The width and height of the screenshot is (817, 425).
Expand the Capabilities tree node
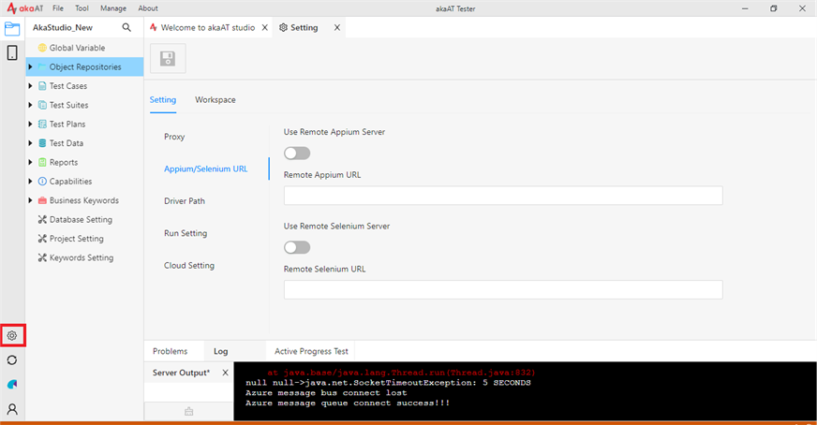30,182
